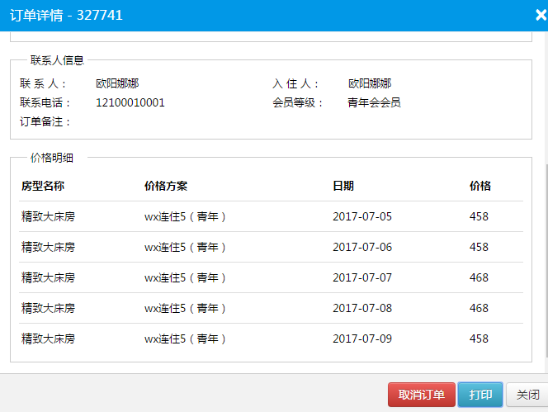Click the 入住人 name value 欧阳娜娜
This screenshot has height=412, width=548.
[x=370, y=83]
